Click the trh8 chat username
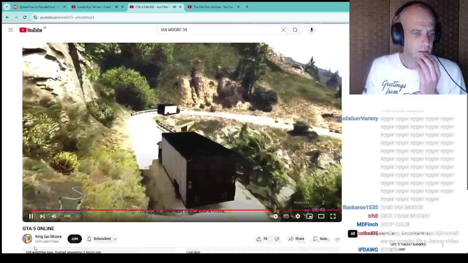The image size is (468, 263). point(373,216)
